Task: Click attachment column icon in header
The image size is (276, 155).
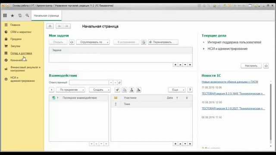Action: click(x=187, y=98)
